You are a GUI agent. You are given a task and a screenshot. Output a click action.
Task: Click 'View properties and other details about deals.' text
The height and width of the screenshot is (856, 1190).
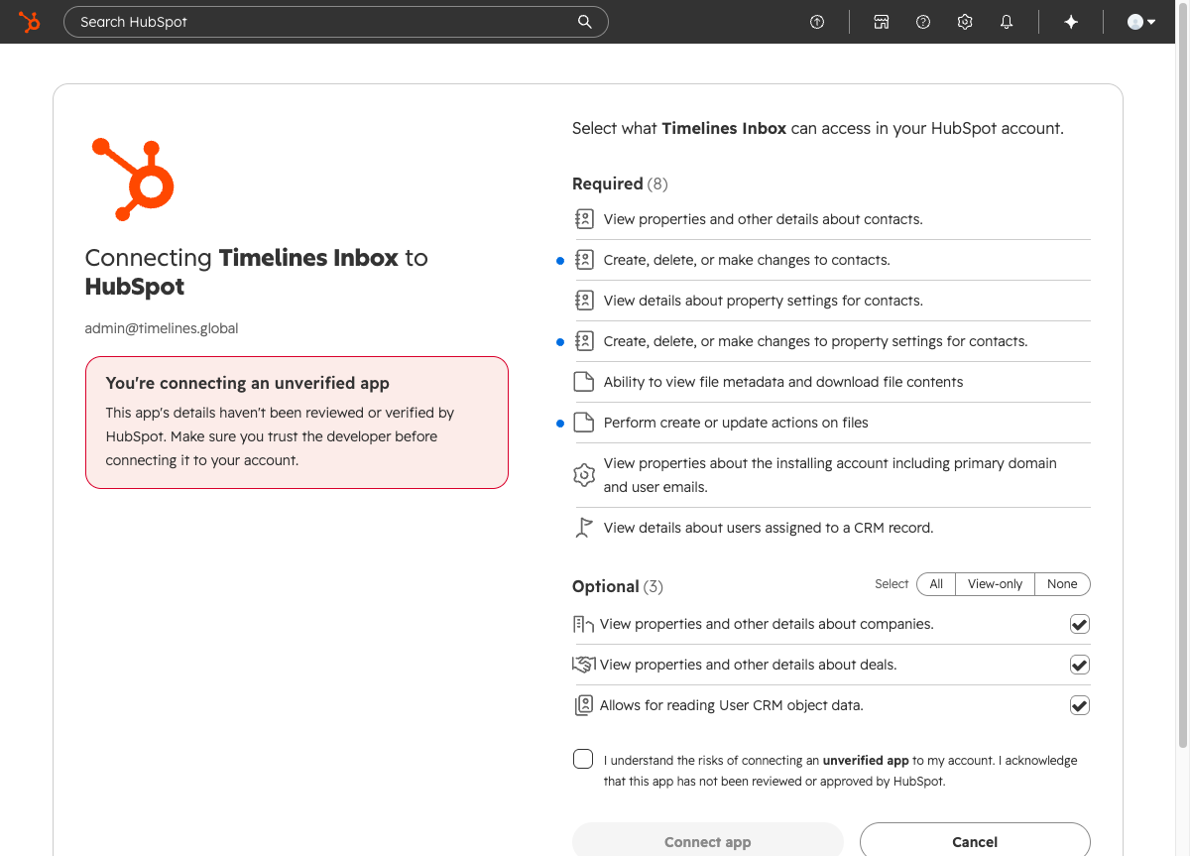(748, 665)
